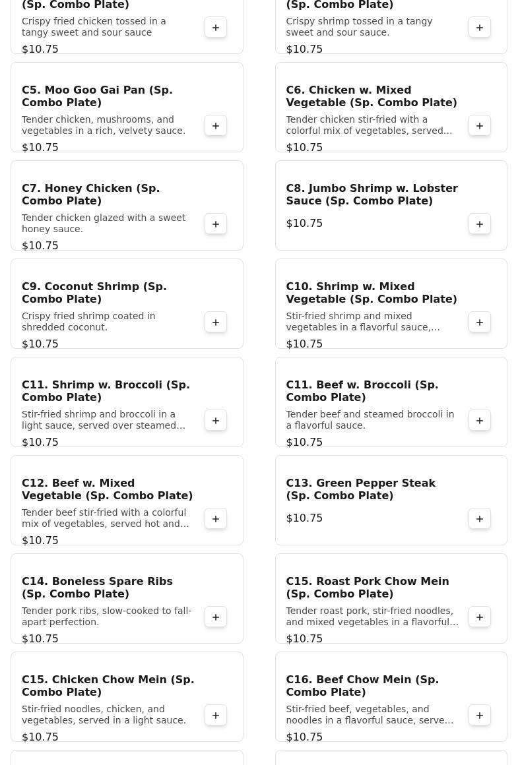518x765 pixels.
Task: Add C10 Shrimp w. Mixed Vegetable
Action: click(480, 322)
